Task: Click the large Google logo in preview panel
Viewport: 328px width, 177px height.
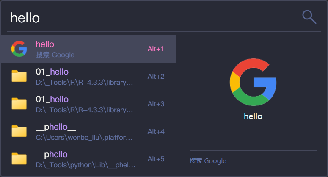Action: tap(253, 82)
